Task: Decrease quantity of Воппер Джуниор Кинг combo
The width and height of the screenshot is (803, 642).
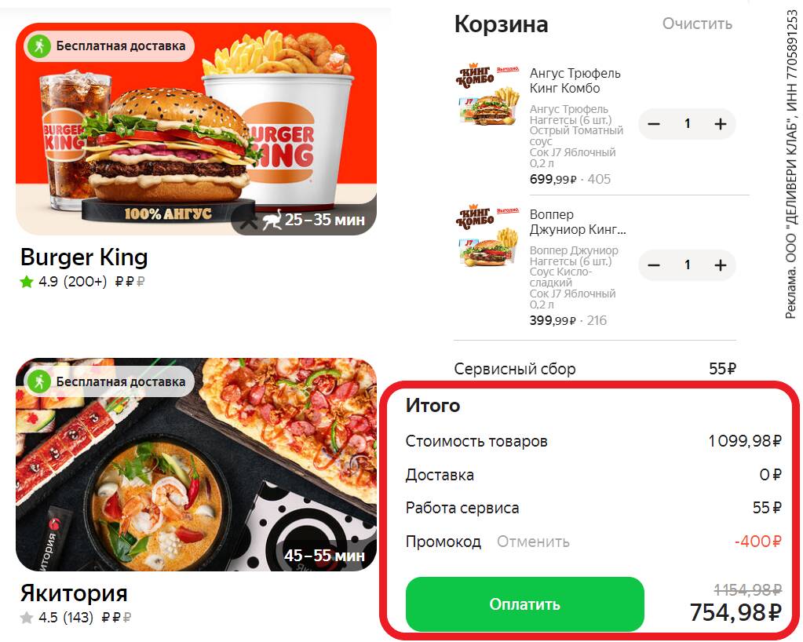Action: click(x=653, y=265)
